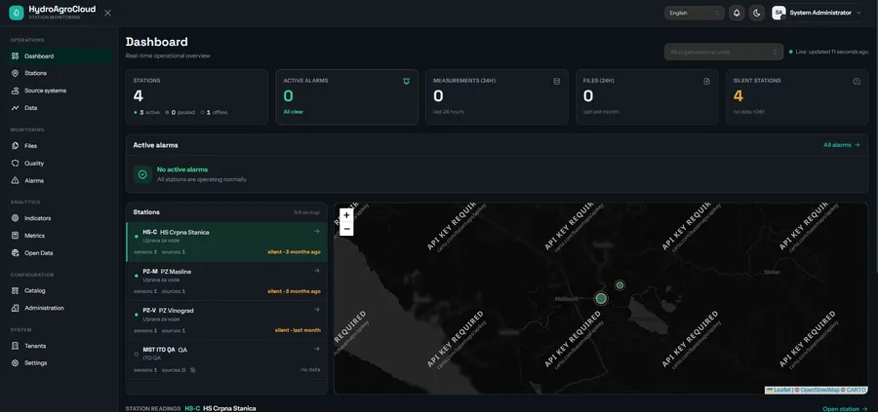Click the HydroAgroCloud droplet logo
The width and height of the screenshot is (878, 412).
(x=17, y=13)
